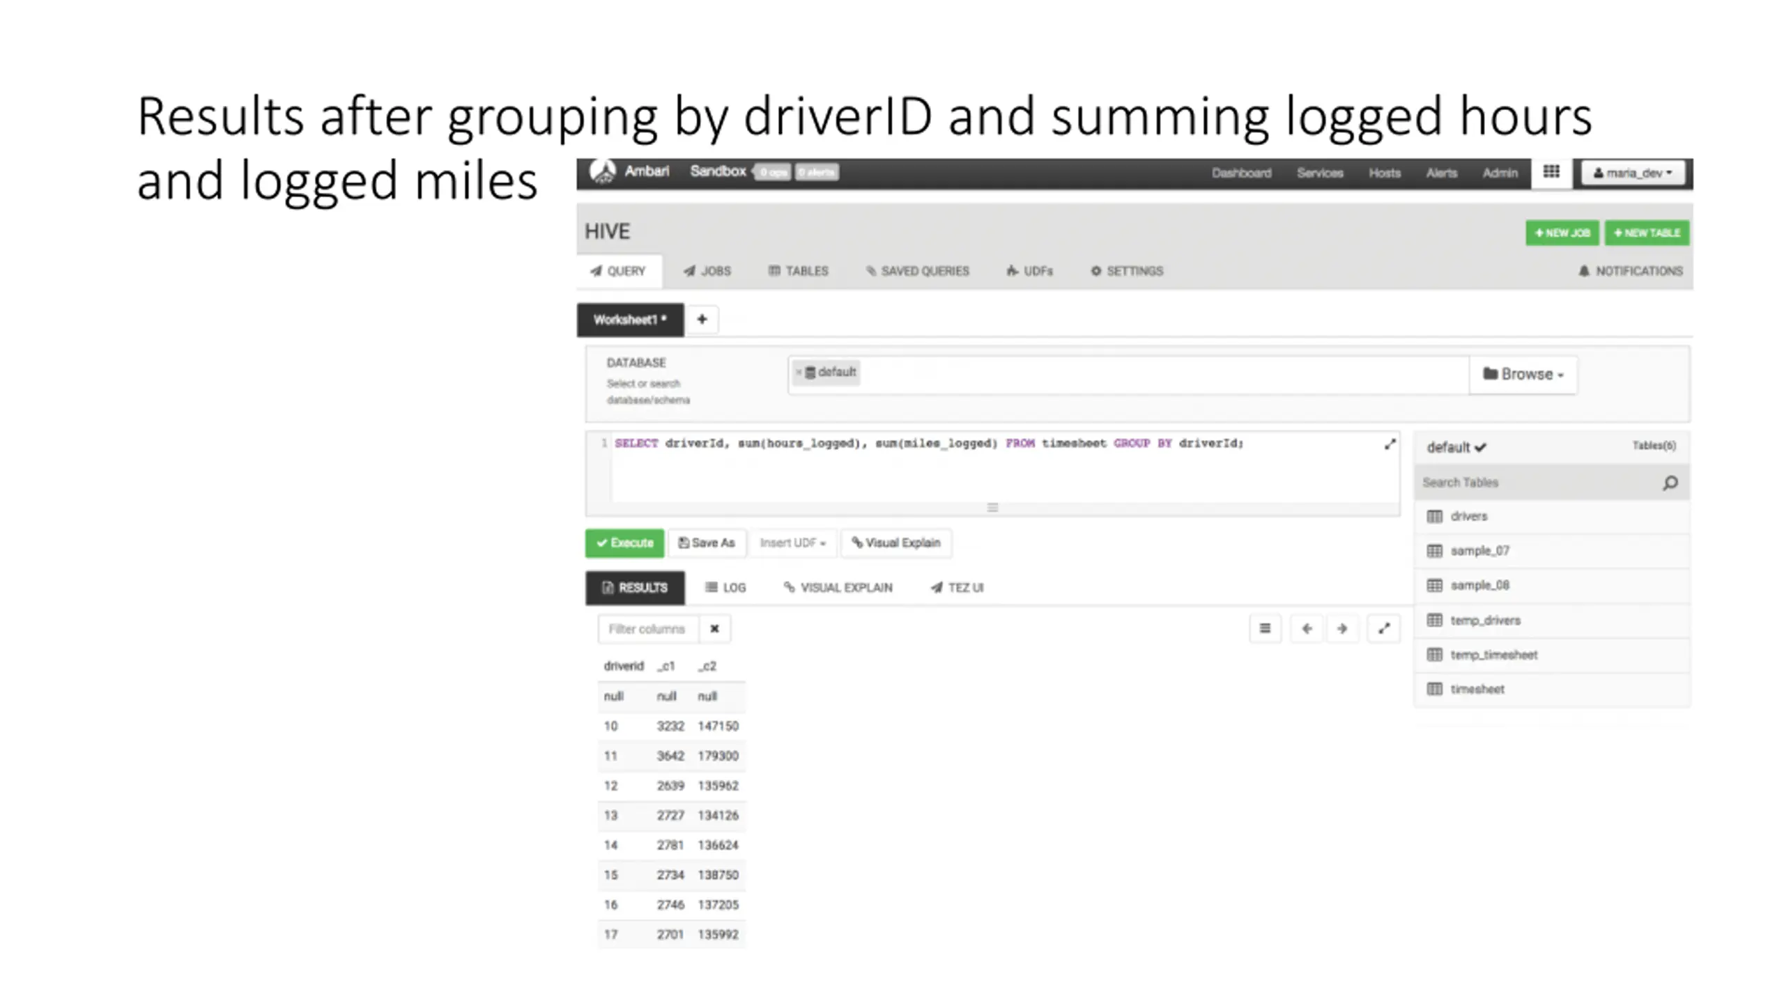Open the maria_dev user dropdown
Viewport: 1784px width, 1003px height.
[1633, 173]
